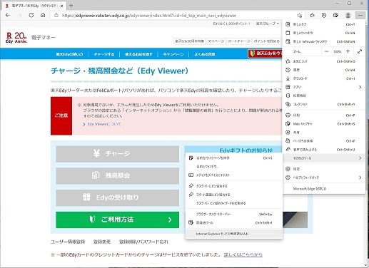Open the Favorites toolbar star icon
Screen dimensions: 369x268
coord(312,15)
